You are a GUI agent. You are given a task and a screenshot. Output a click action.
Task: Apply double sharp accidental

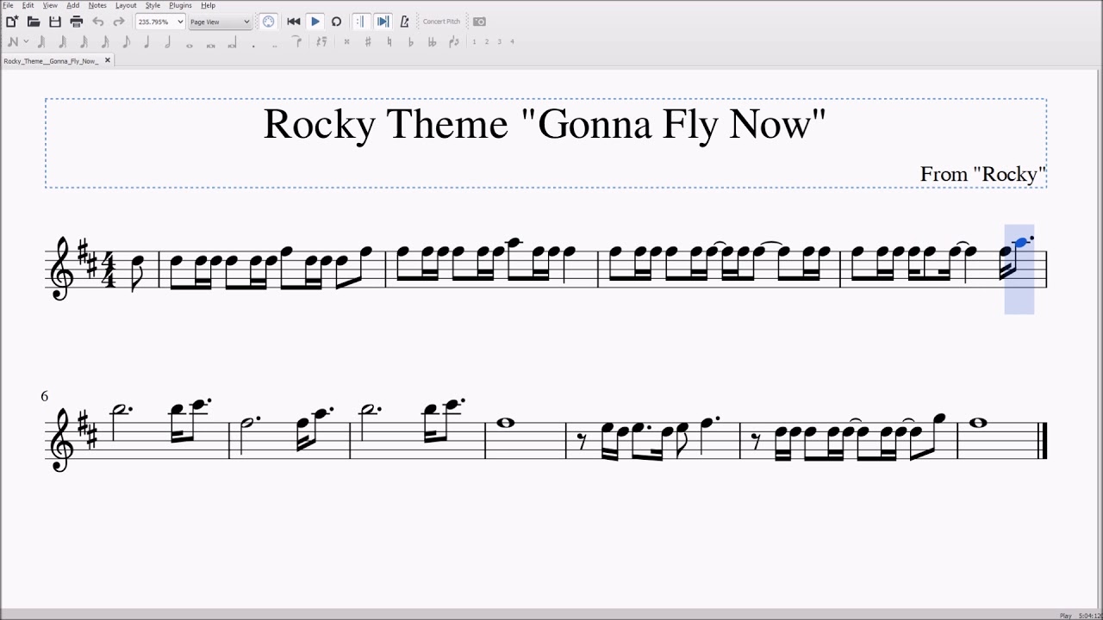click(x=346, y=41)
